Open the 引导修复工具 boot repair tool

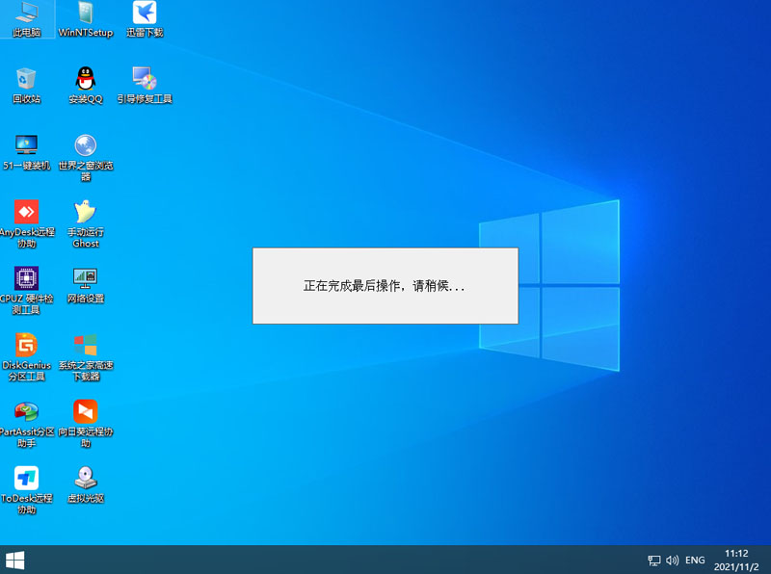[x=145, y=79]
